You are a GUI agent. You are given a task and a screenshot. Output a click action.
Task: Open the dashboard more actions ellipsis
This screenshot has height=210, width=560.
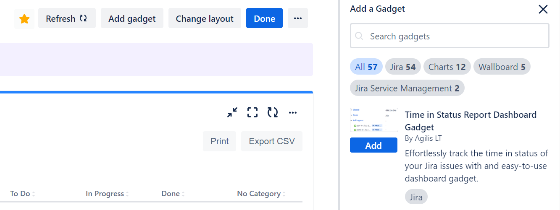298,19
